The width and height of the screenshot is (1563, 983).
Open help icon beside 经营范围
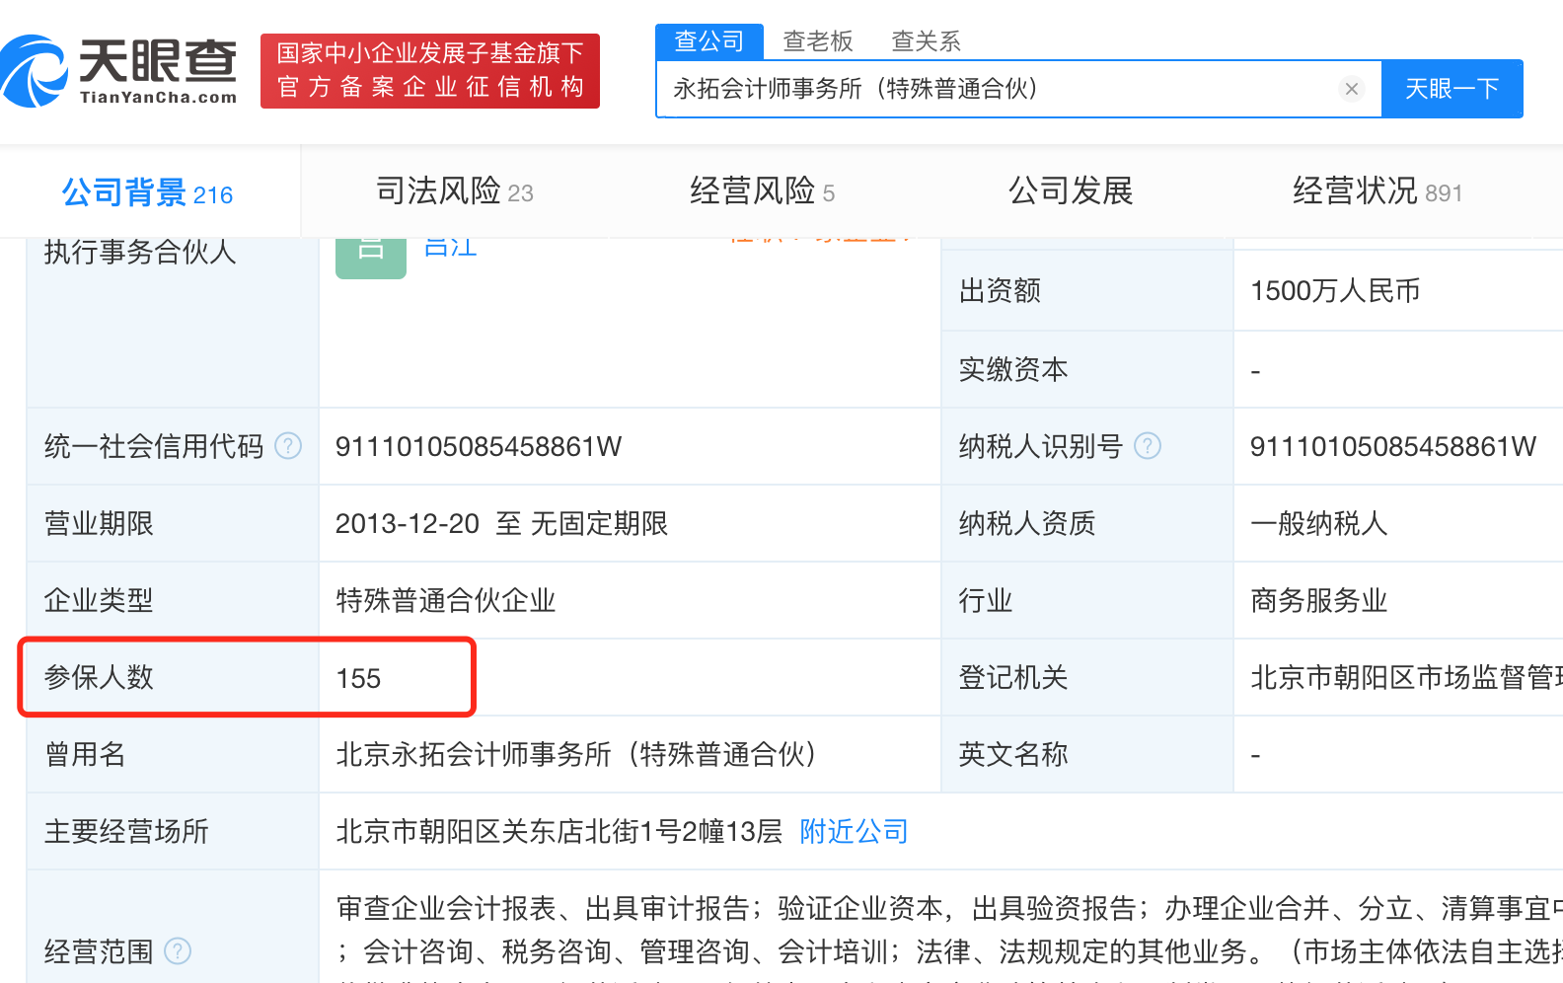[x=178, y=951]
